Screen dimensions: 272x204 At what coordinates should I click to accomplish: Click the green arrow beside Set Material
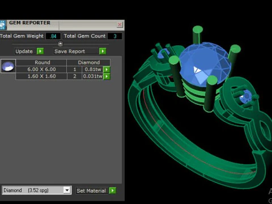pyautogui.click(x=113, y=190)
